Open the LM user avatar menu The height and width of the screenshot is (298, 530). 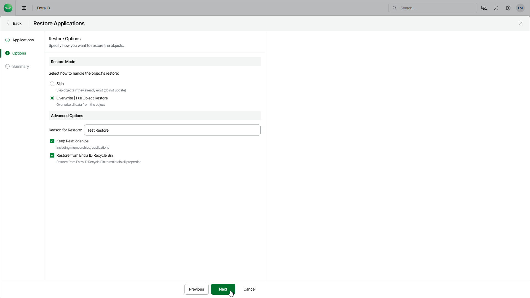[520, 8]
